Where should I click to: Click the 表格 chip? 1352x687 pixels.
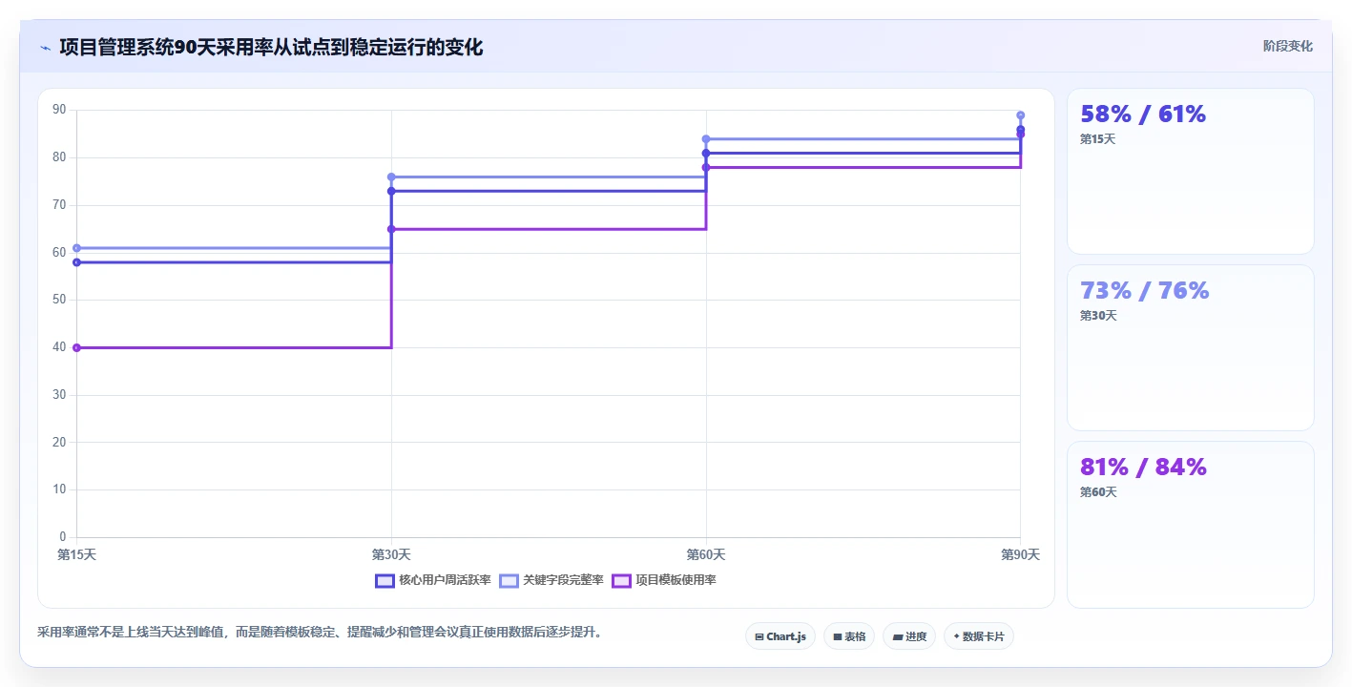click(x=849, y=636)
